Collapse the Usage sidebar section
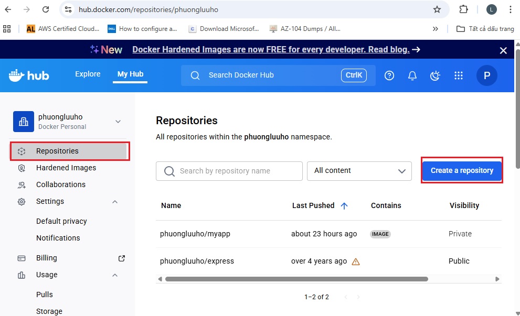The height and width of the screenshot is (316, 520). [115, 275]
